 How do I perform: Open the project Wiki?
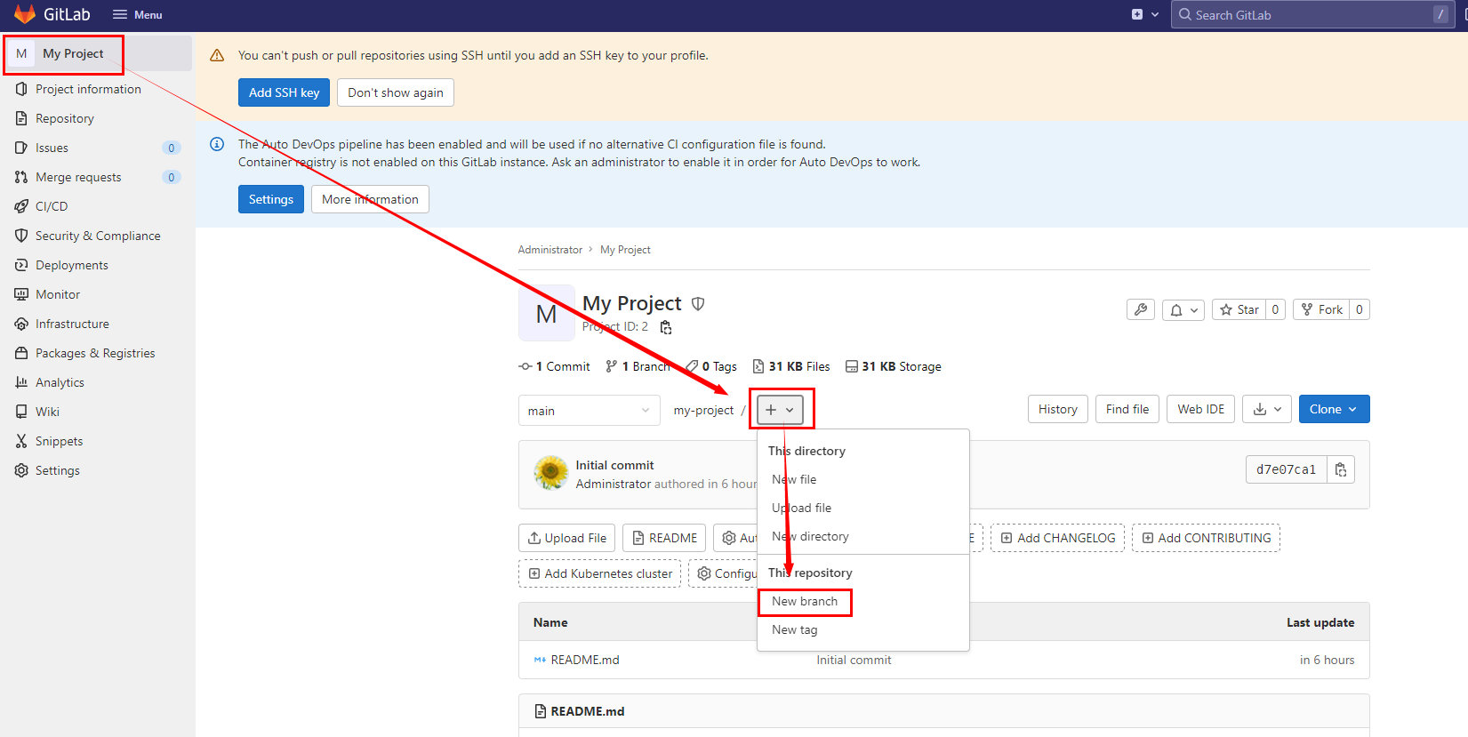47,412
